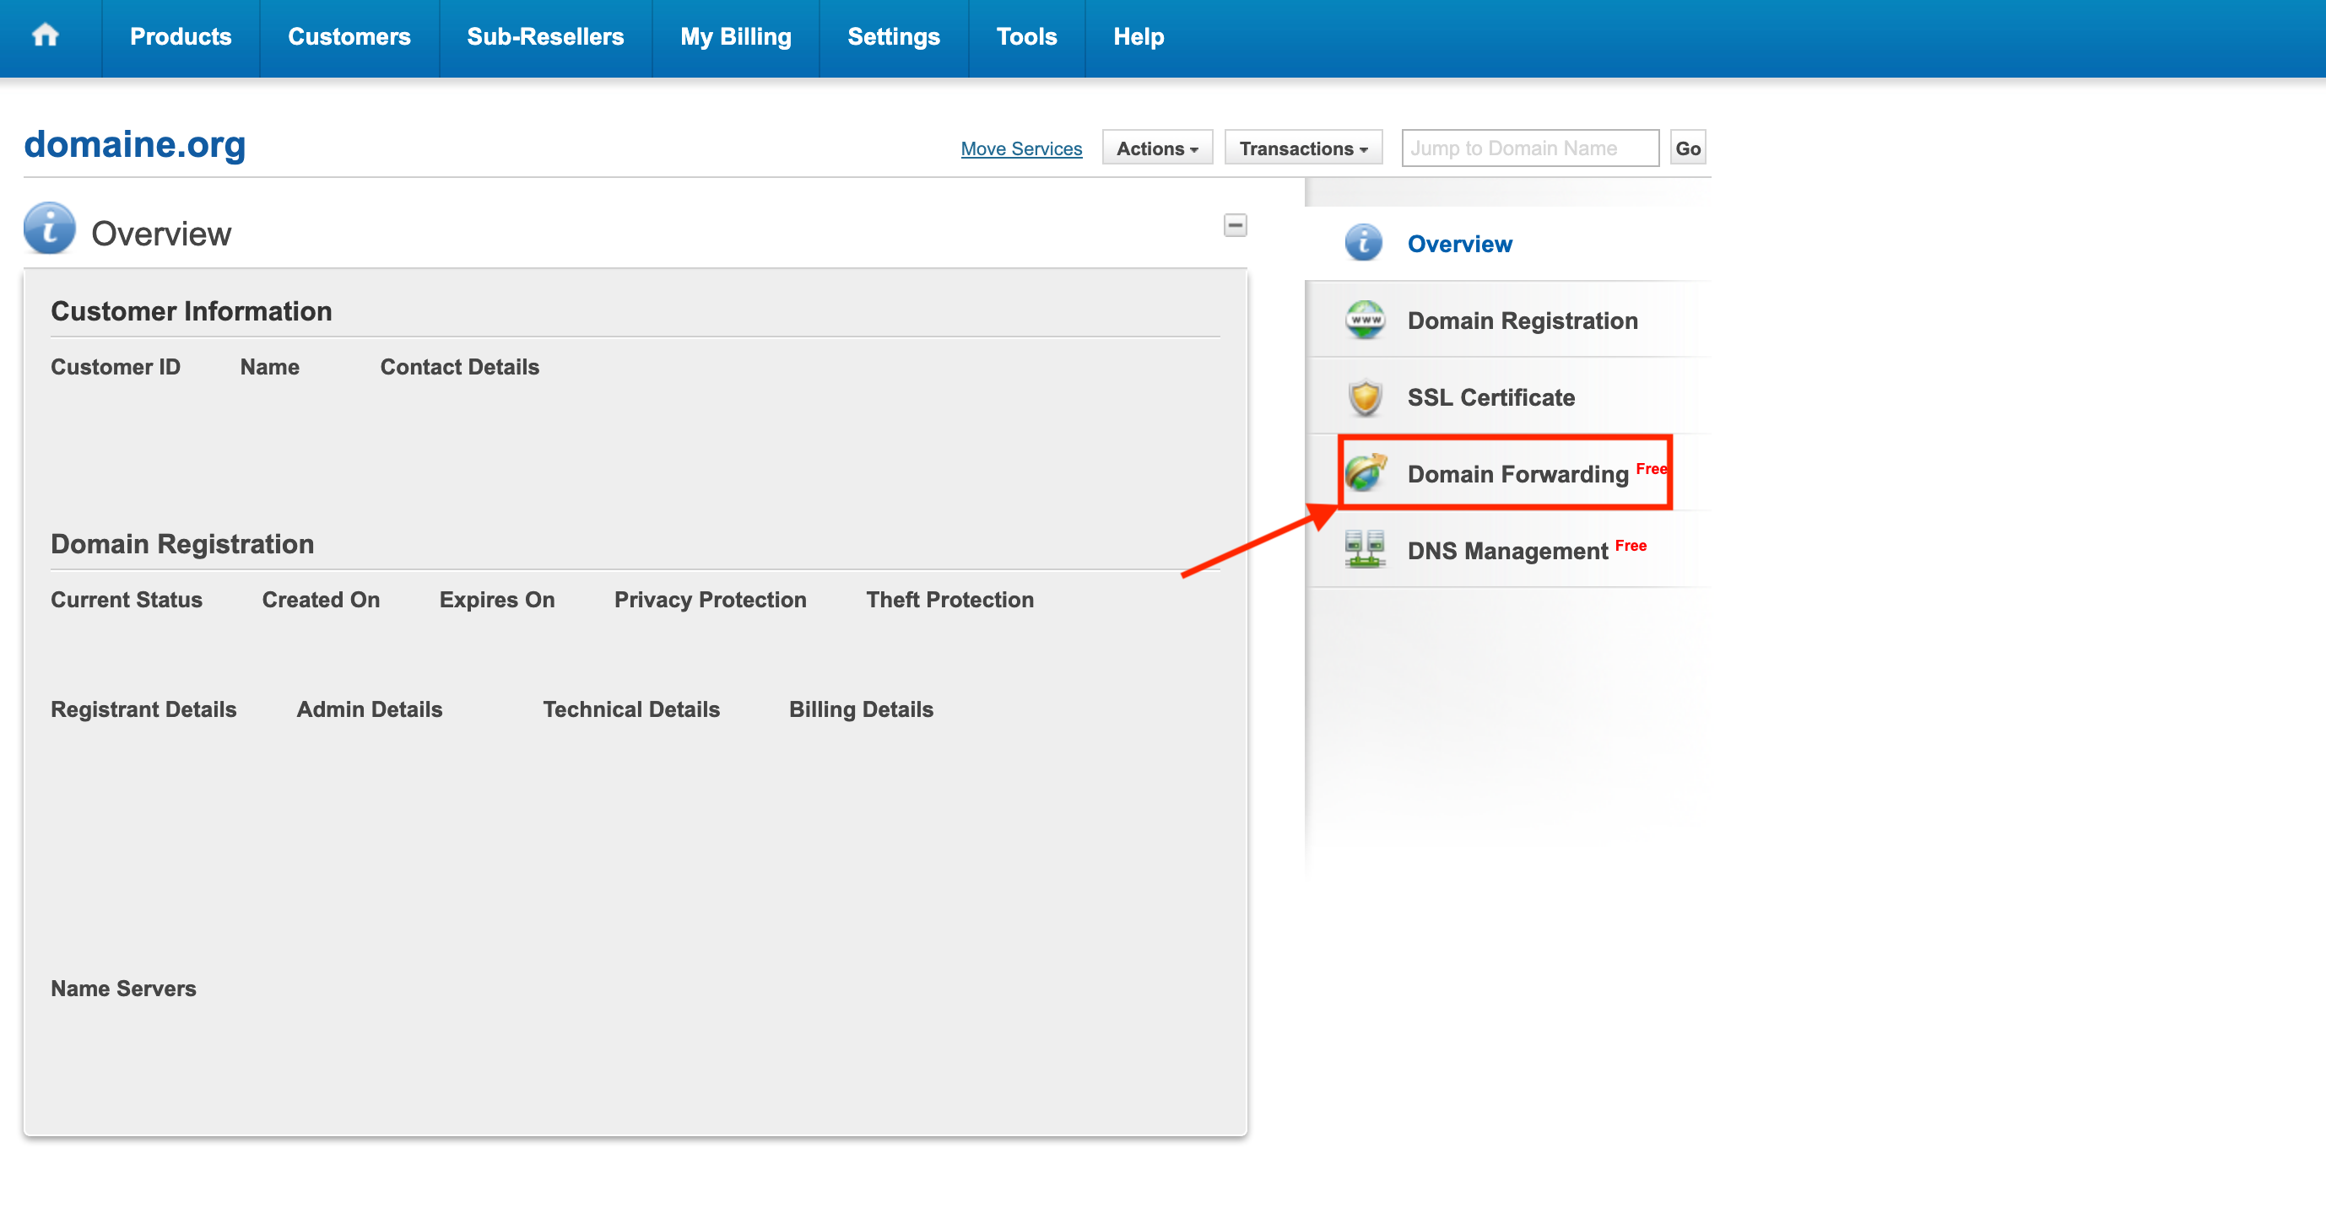Collapse the Overview panel with minus button

click(1236, 224)
